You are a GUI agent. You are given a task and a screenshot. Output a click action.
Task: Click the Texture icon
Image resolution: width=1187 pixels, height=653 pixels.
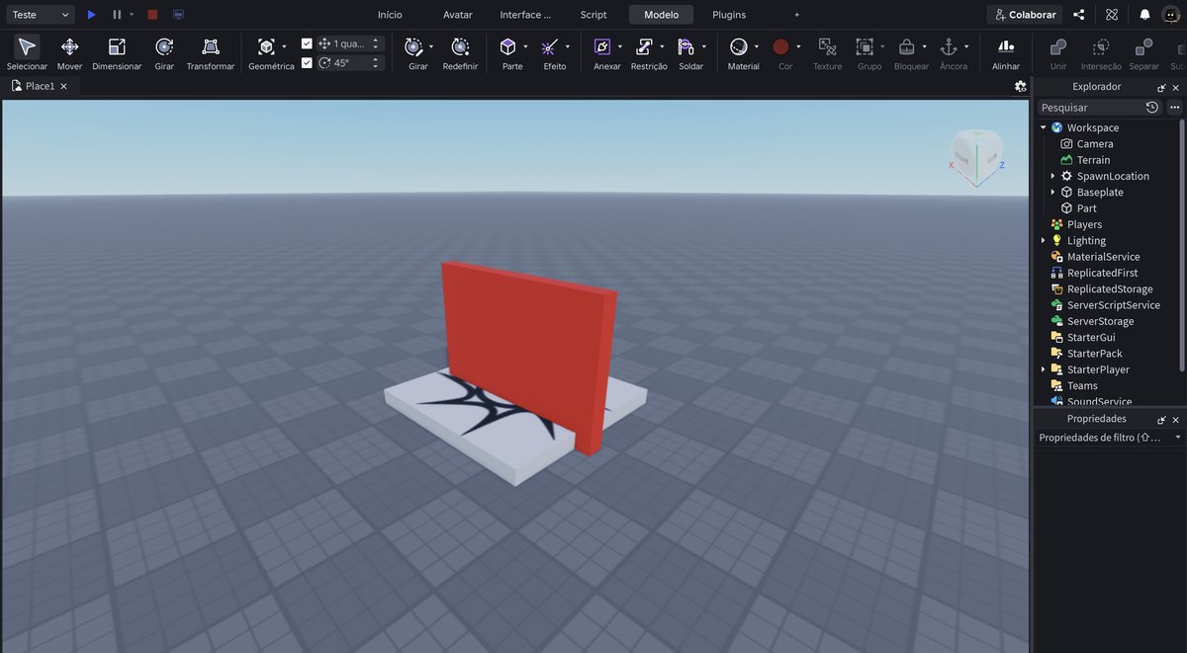827,47
